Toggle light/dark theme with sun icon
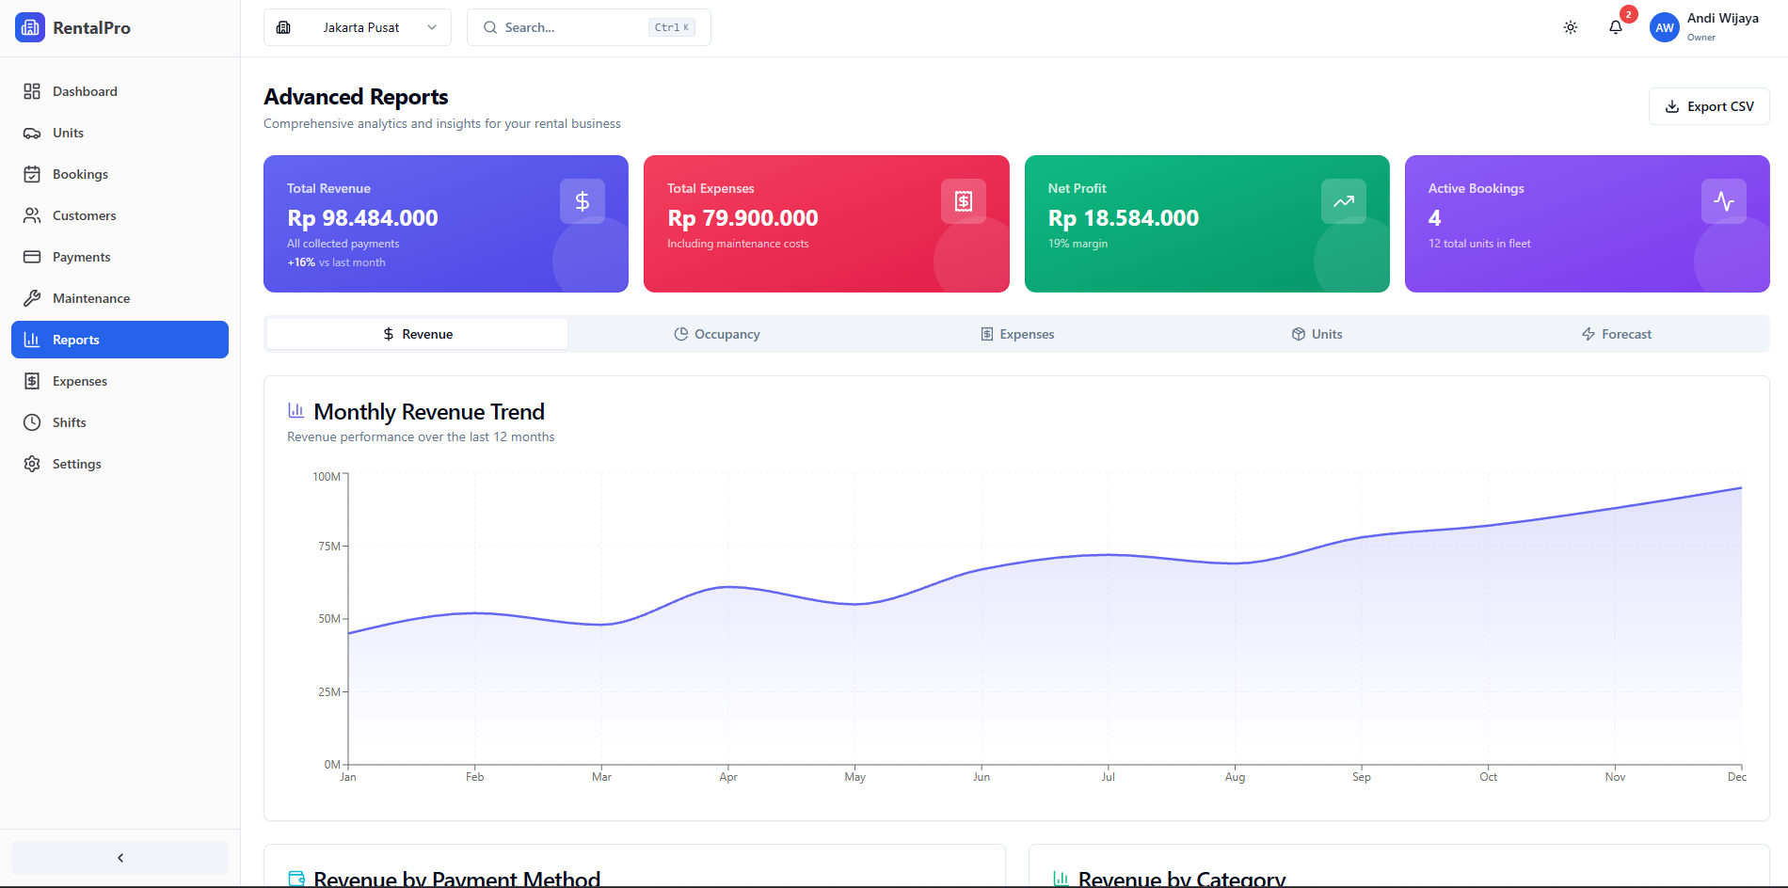1788x888 pixels. pyautogui.click(x=1571, y=27)
